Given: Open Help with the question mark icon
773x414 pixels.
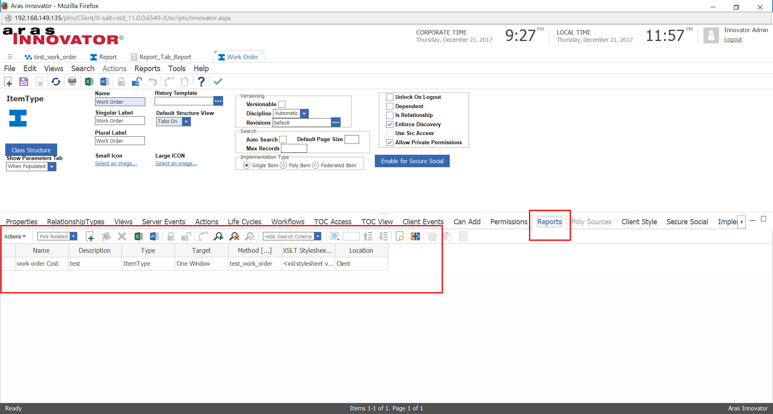Looking at the screenshot, I should point(201,82).
